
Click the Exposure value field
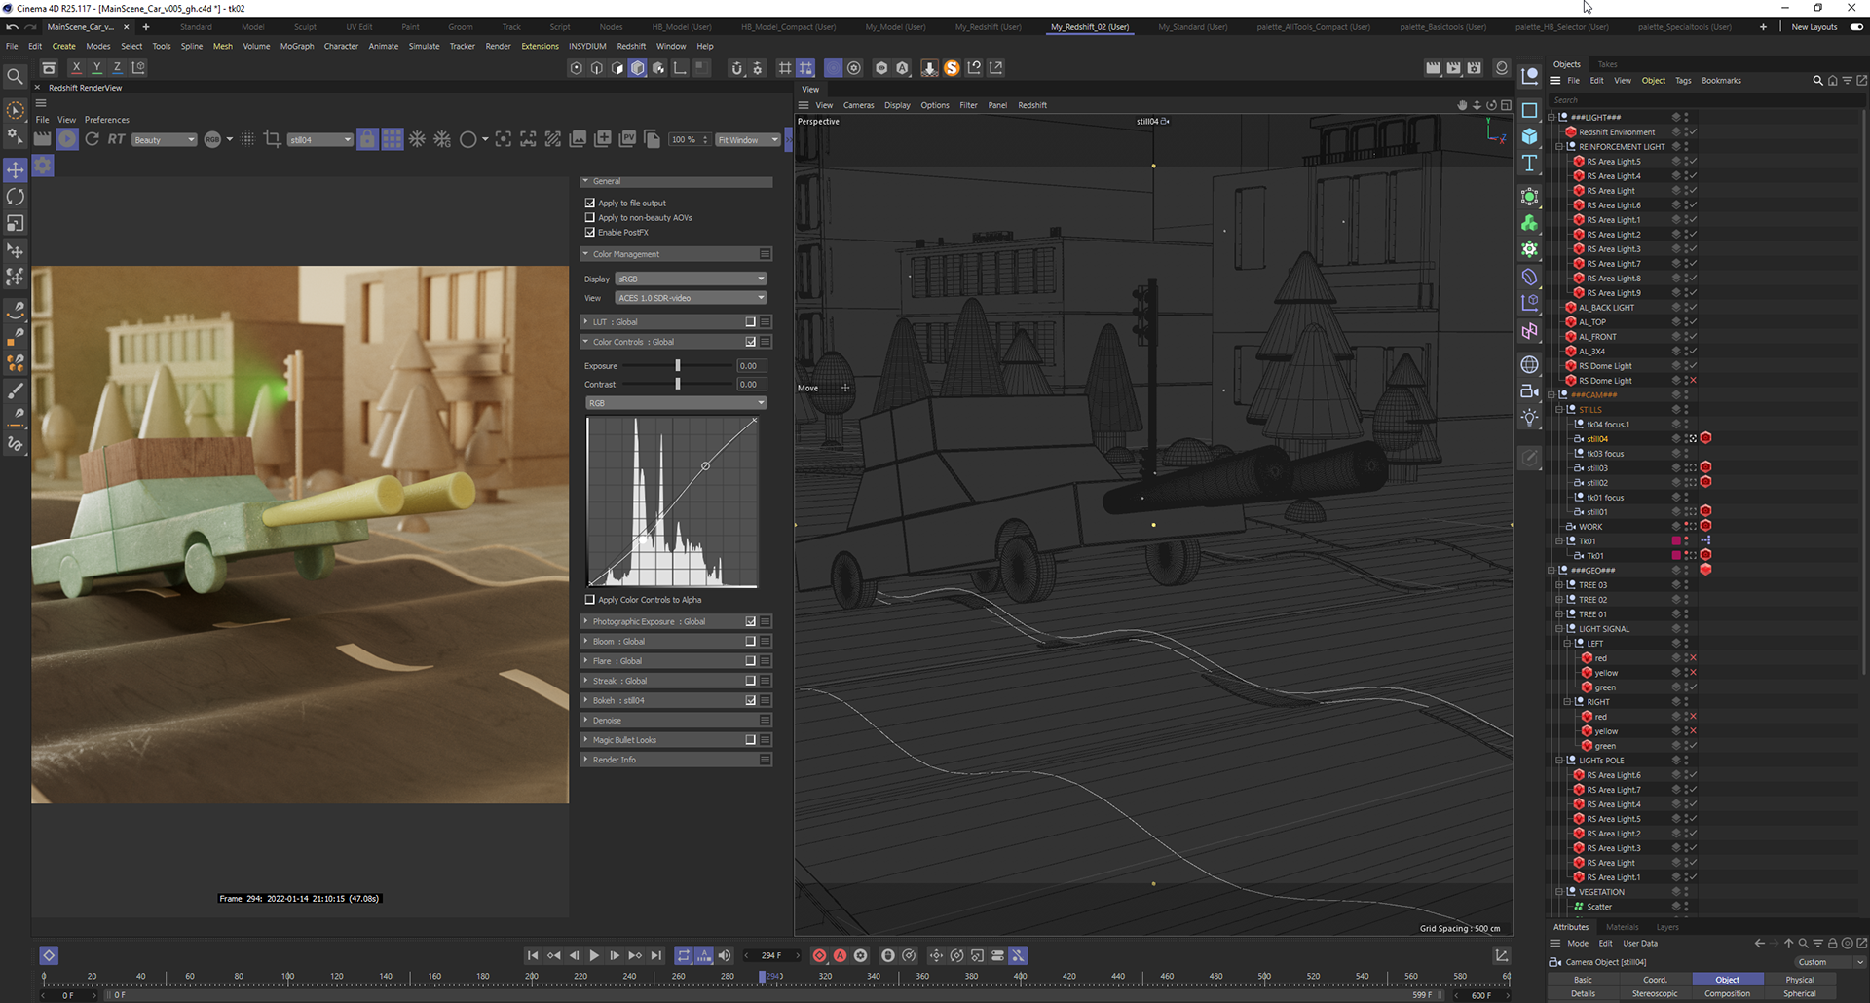pos(752,366)
